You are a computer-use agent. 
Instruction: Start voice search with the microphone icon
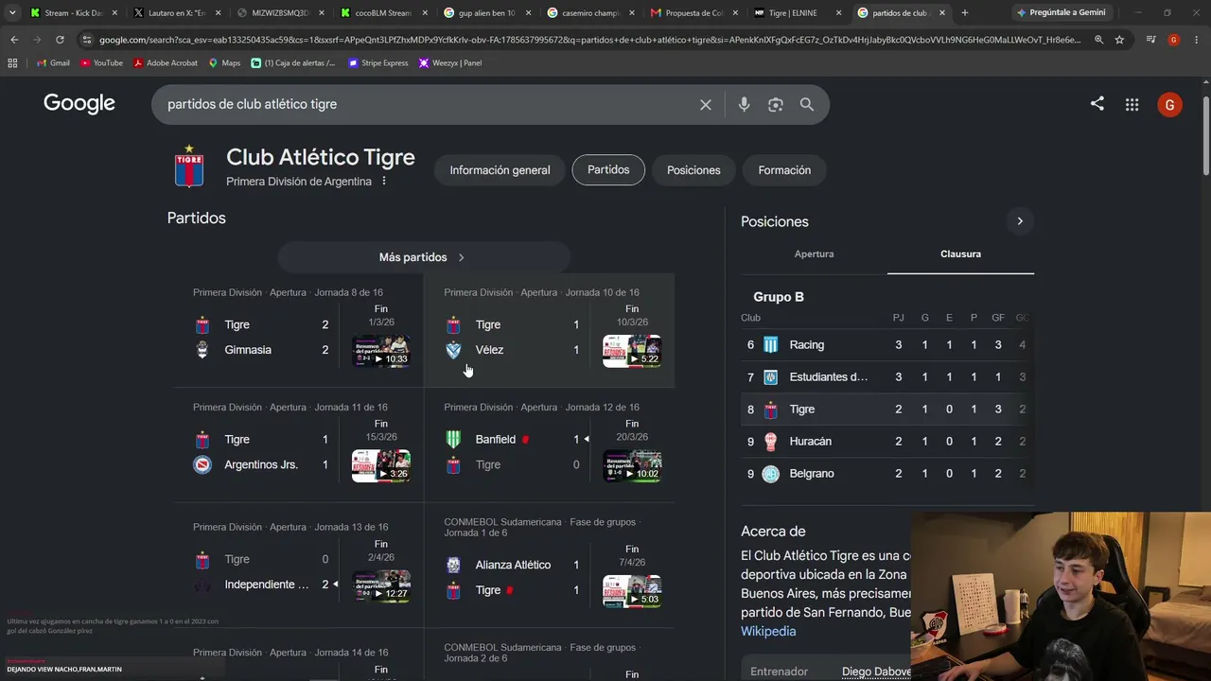coord(744,105)
